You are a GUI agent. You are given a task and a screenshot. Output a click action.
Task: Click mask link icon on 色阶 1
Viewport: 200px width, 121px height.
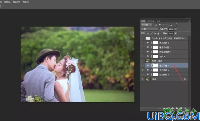tap(151, 56)
